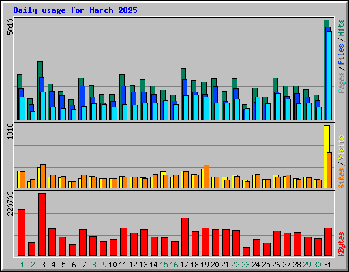Click day 13 on the x-axis
349x272 pixels.
(x=143, y=265)
